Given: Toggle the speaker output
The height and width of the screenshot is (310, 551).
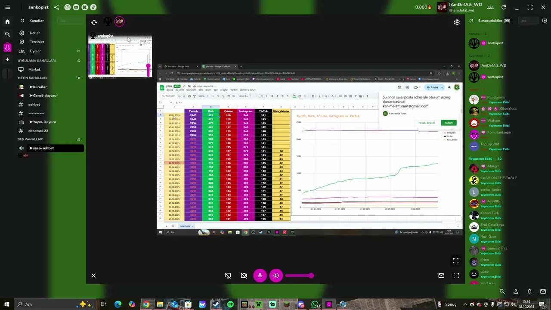Looking at the screenshot, I should 276,276.
